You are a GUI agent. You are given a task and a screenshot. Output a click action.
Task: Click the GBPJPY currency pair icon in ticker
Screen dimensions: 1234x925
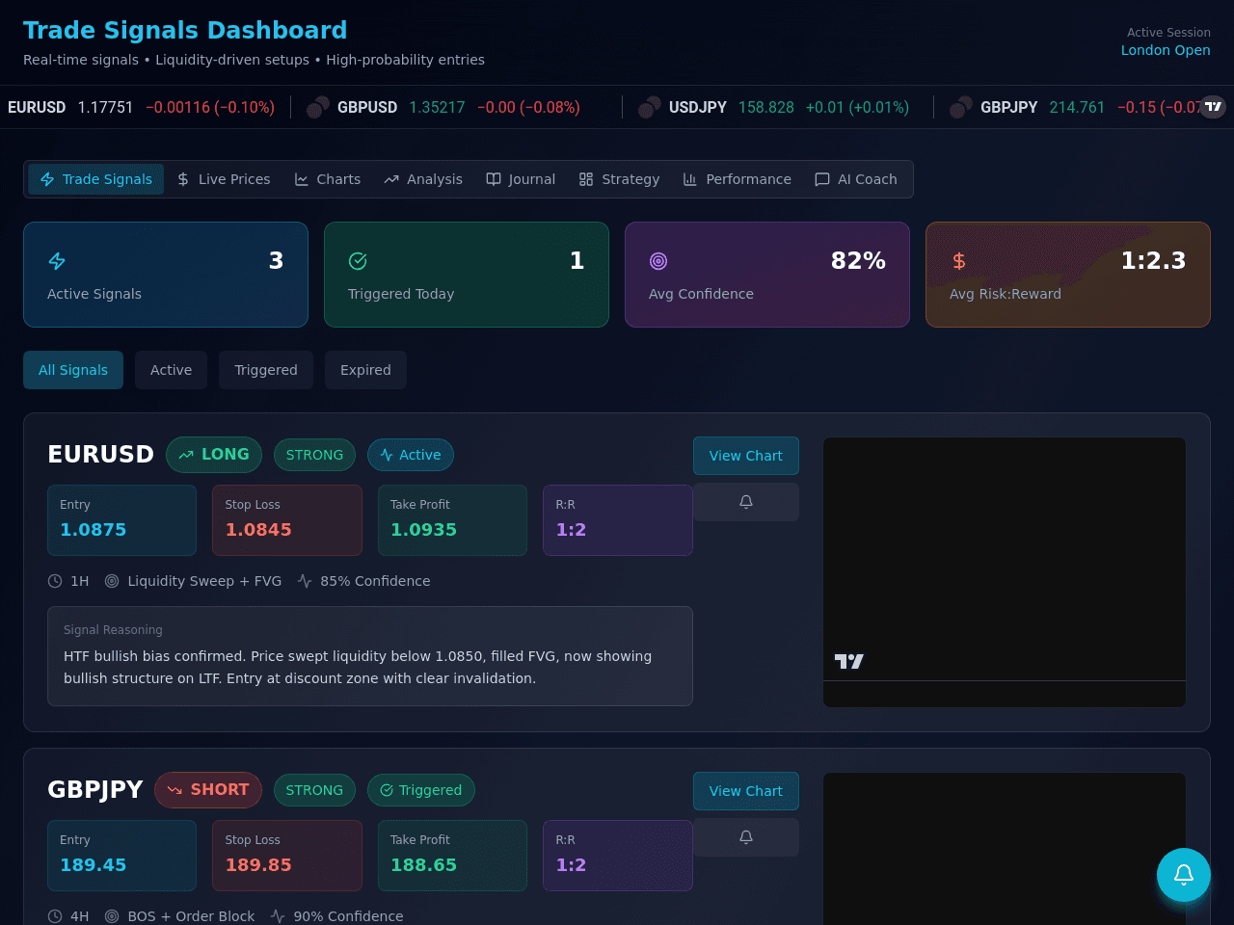961,107
